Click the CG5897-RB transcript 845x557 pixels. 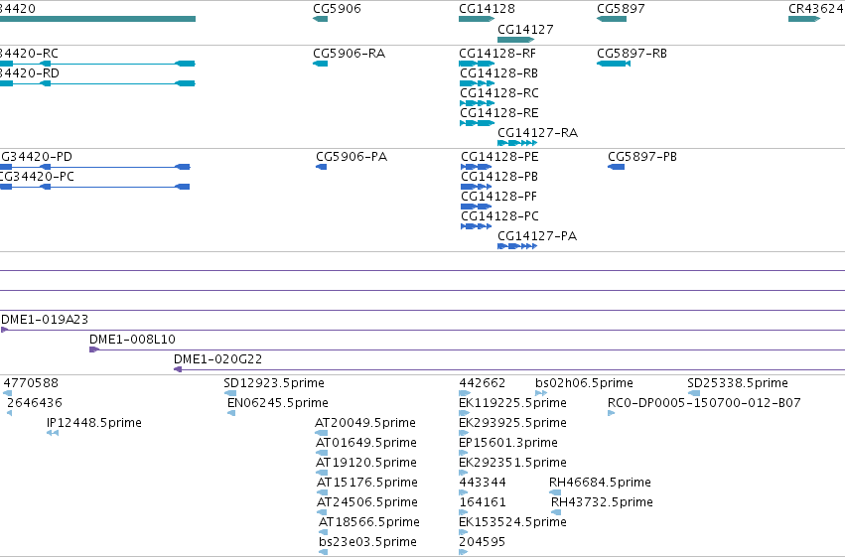[x=614, y=64]
